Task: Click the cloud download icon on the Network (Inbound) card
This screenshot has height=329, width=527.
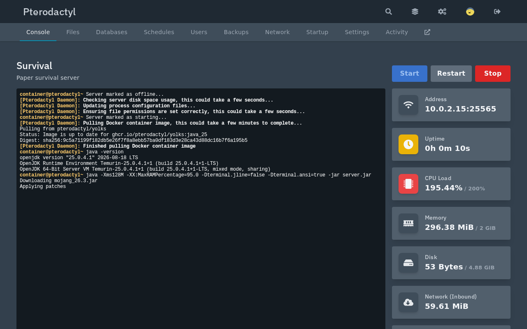Action: 408,302
